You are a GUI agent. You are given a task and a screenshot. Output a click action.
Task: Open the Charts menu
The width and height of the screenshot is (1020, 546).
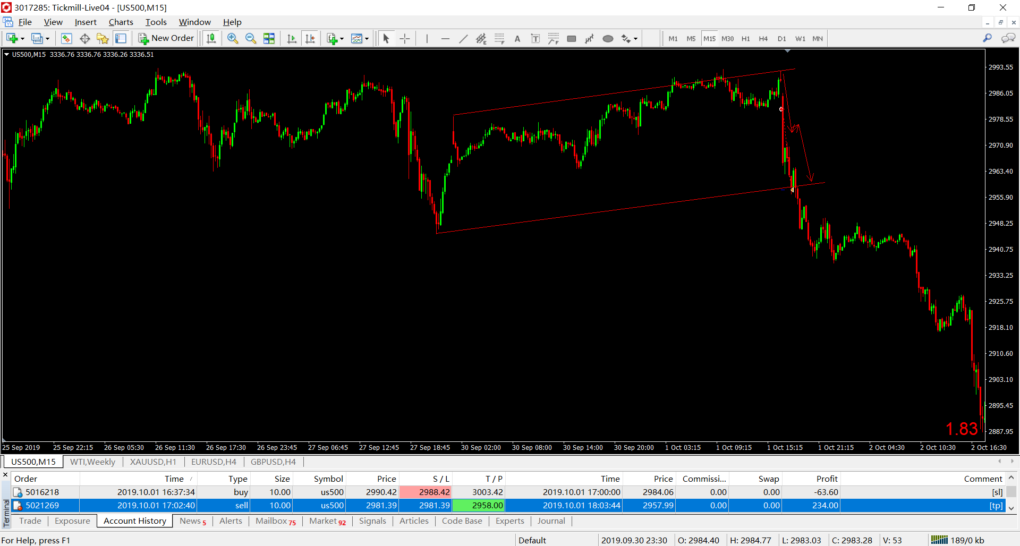click(121, 22)
